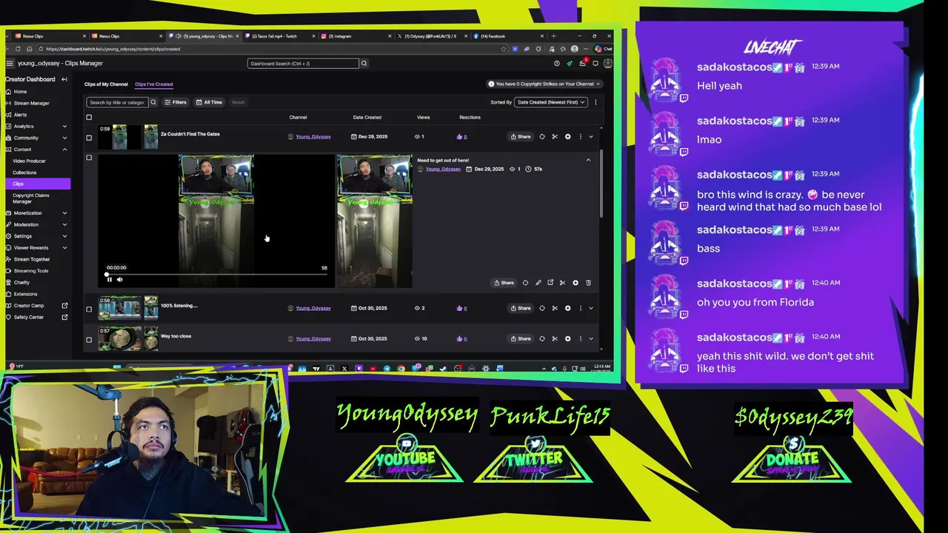Open the help question-mark icon

(x=557, y=64)
